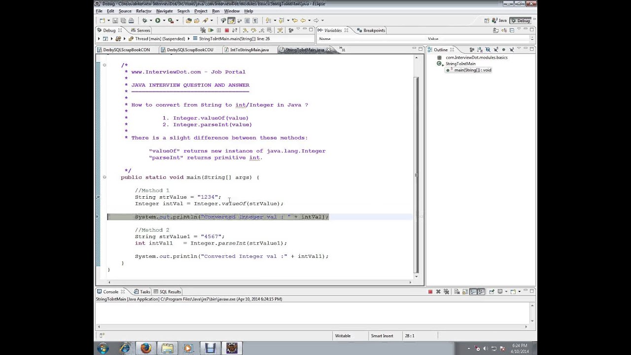The height and width of the screenshot is (355, 631).
Task: Toggle Show Whitespace Characters pilcrow button
Action: [x=255, y=21]
